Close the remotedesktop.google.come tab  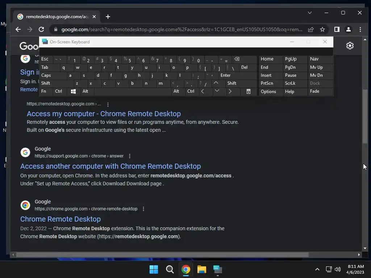point(94,17)
